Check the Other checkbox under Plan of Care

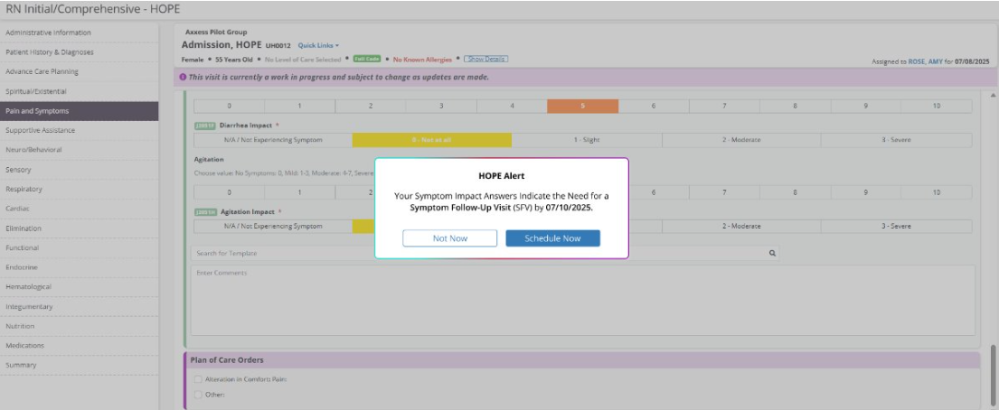199,395
